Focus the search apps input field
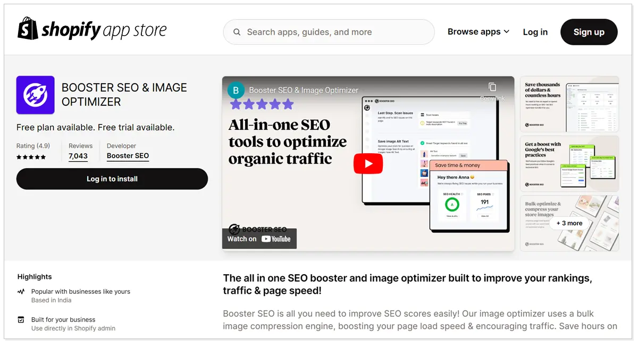 (x=329, y=32)
